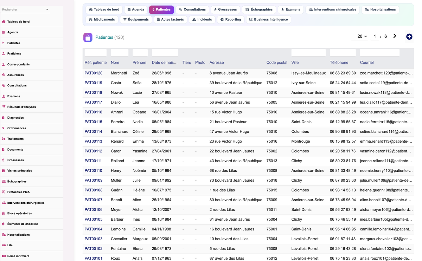Viewport: 422px width, 261px height.
Task: Click the Traitements pills icon
Action: click(x=4, y=139)
